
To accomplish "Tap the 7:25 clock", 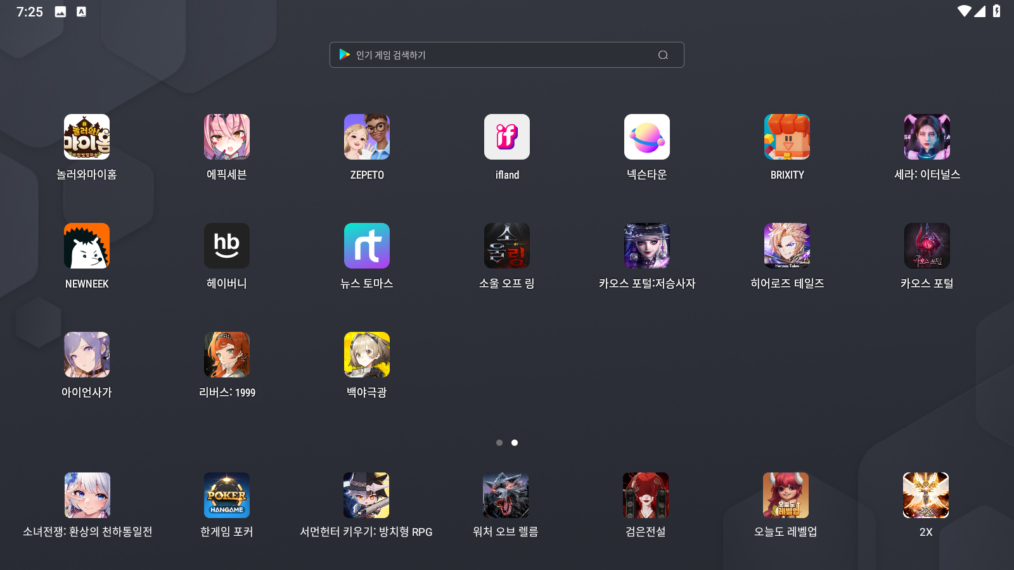I will tap(30, 12).
